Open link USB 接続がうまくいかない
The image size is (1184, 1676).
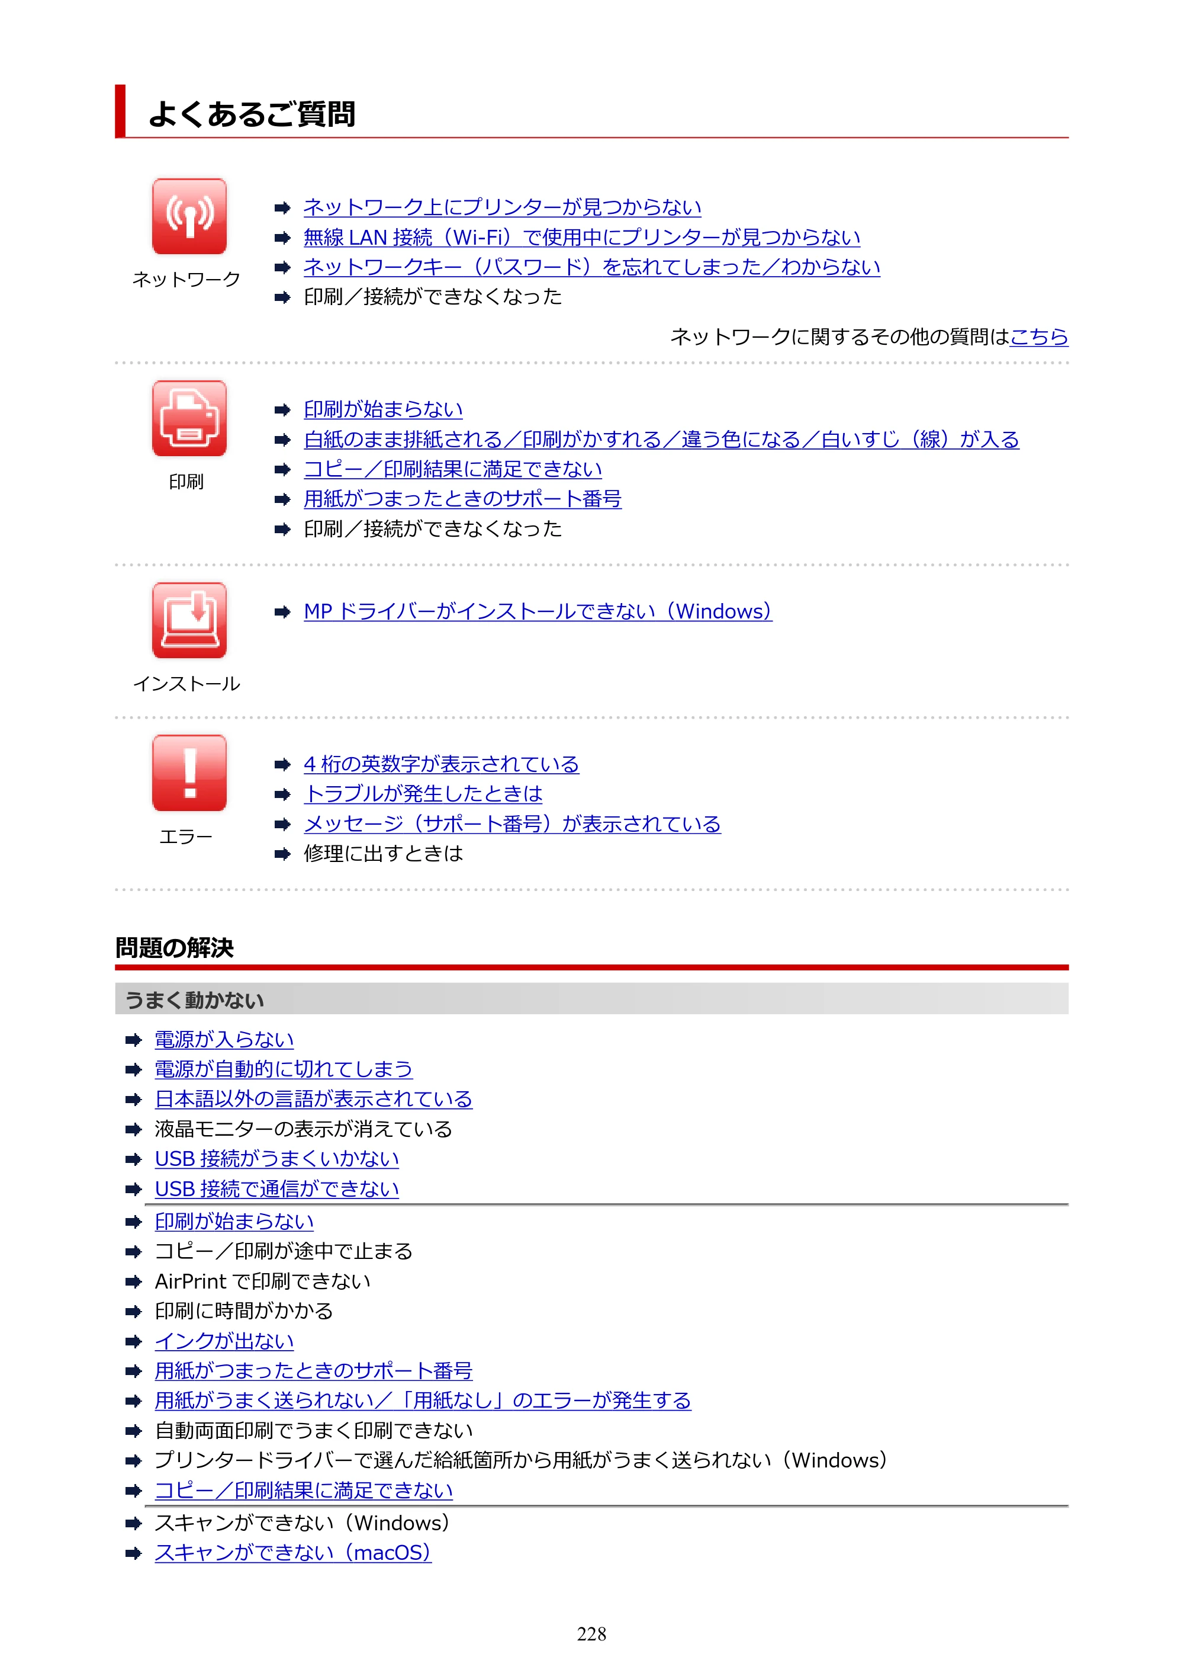click(x=276, y=1159)
